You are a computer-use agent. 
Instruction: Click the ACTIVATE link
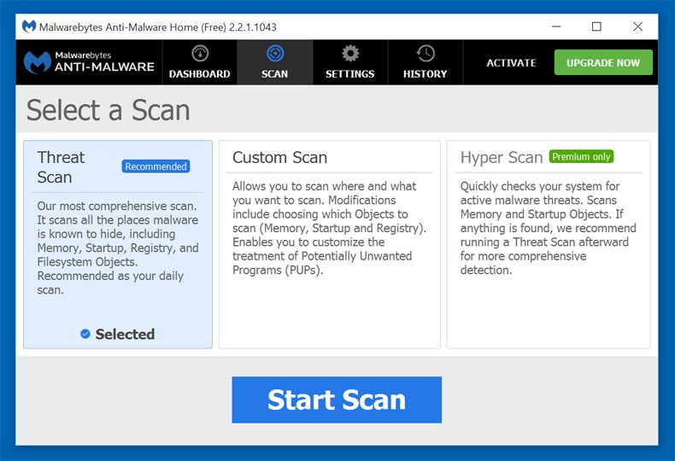(x=512, y=63)
